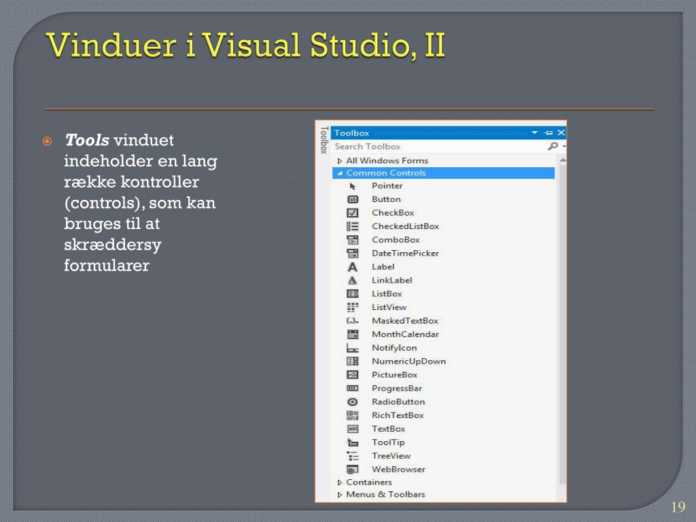Select the Common Controls header text
Viewport: 696px width, 522px height.
pos(386,173)
